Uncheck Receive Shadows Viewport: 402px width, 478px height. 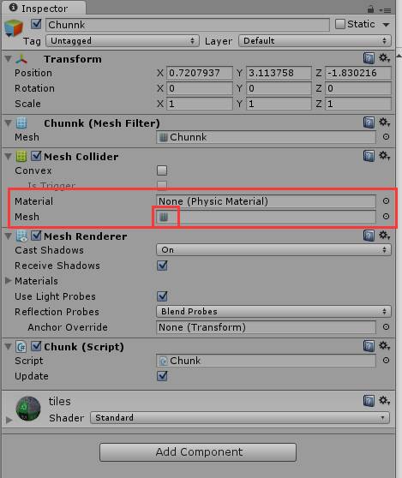click(162, 266)
